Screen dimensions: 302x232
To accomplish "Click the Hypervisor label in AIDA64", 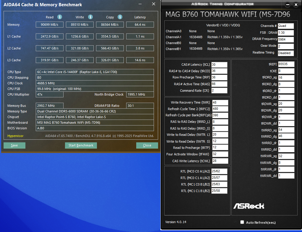I will click(15, 136).
